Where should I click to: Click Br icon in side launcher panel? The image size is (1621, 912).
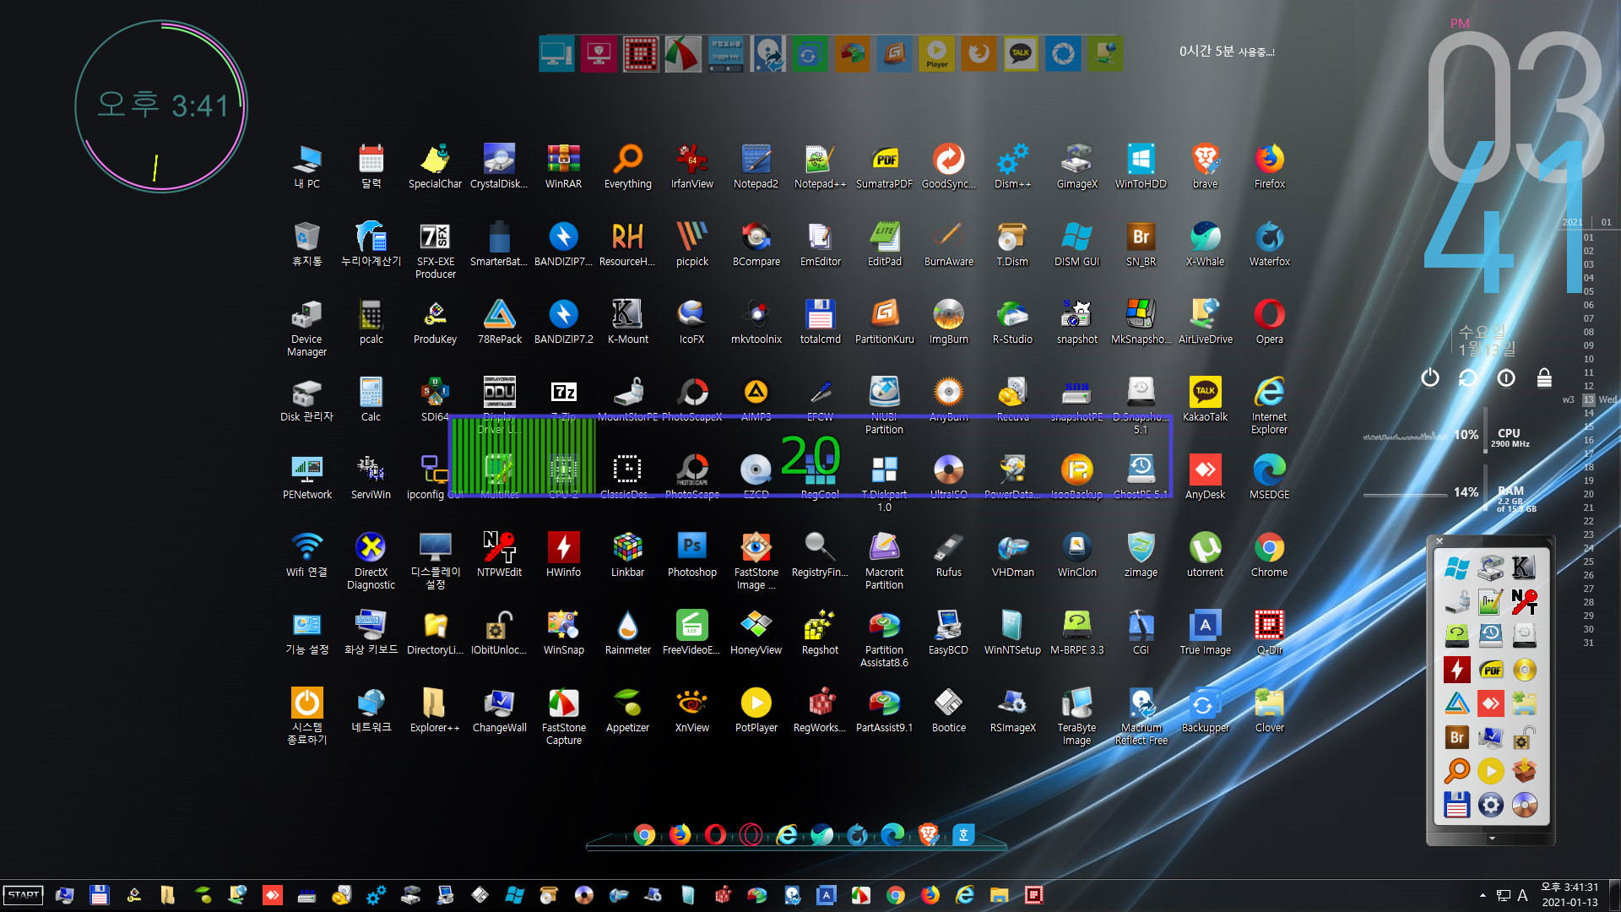pyautogui.click(x=1456, y=737)
